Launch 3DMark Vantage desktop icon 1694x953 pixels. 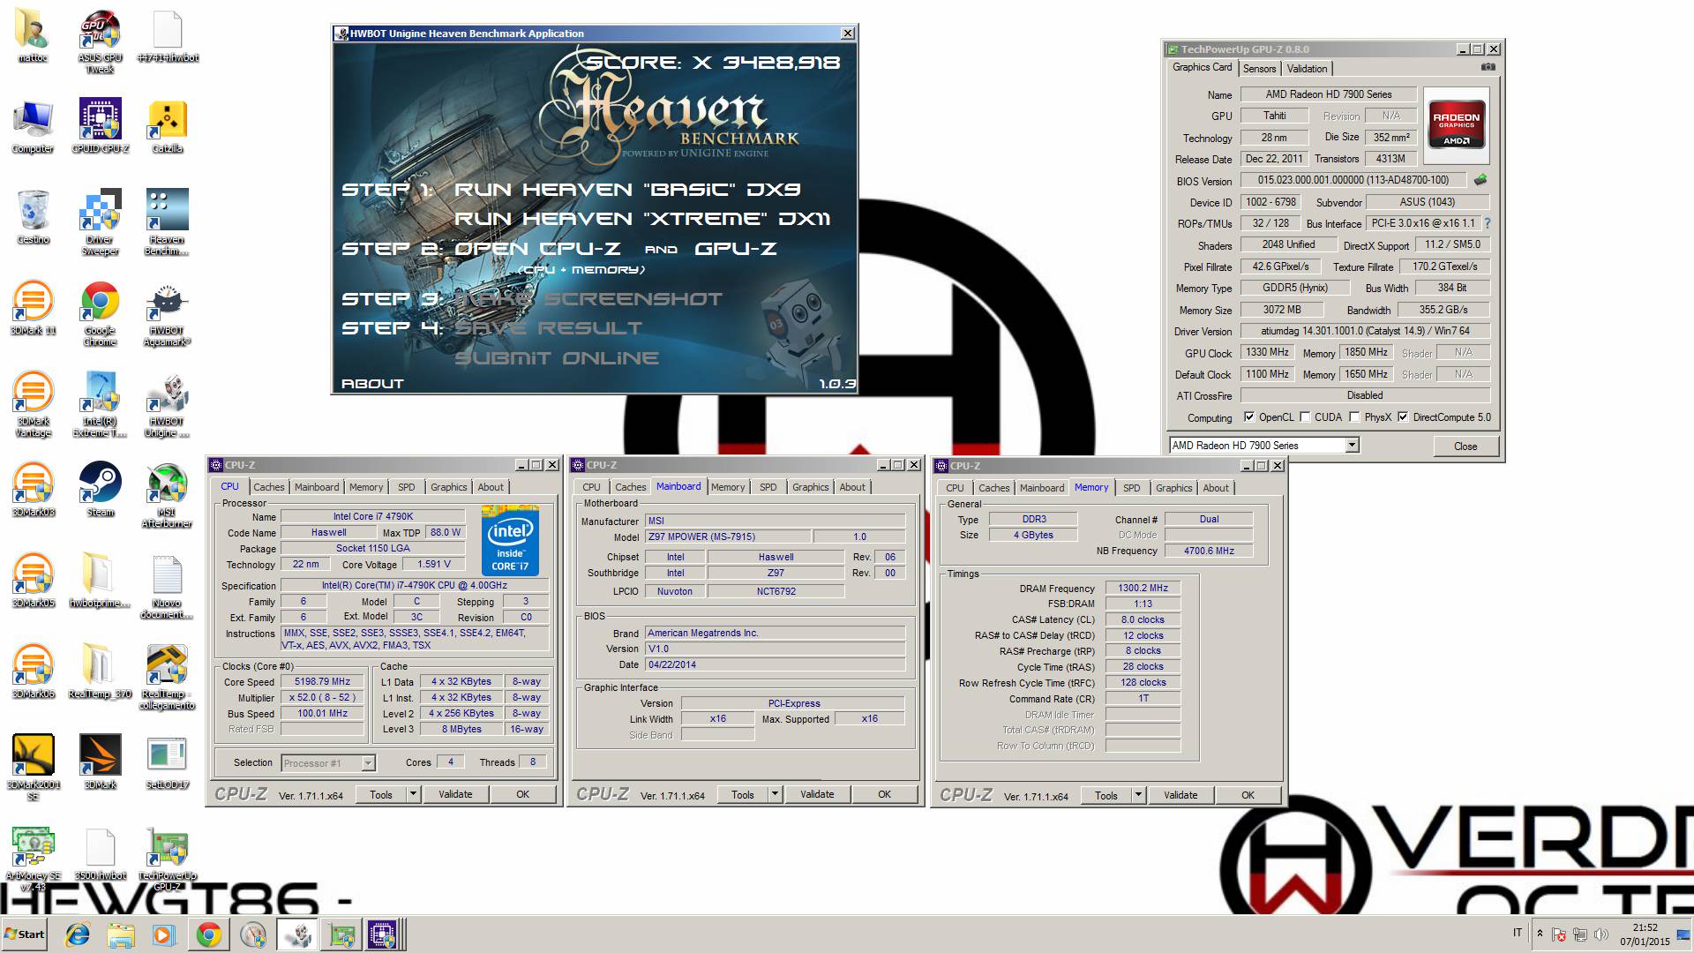(33, 404)
